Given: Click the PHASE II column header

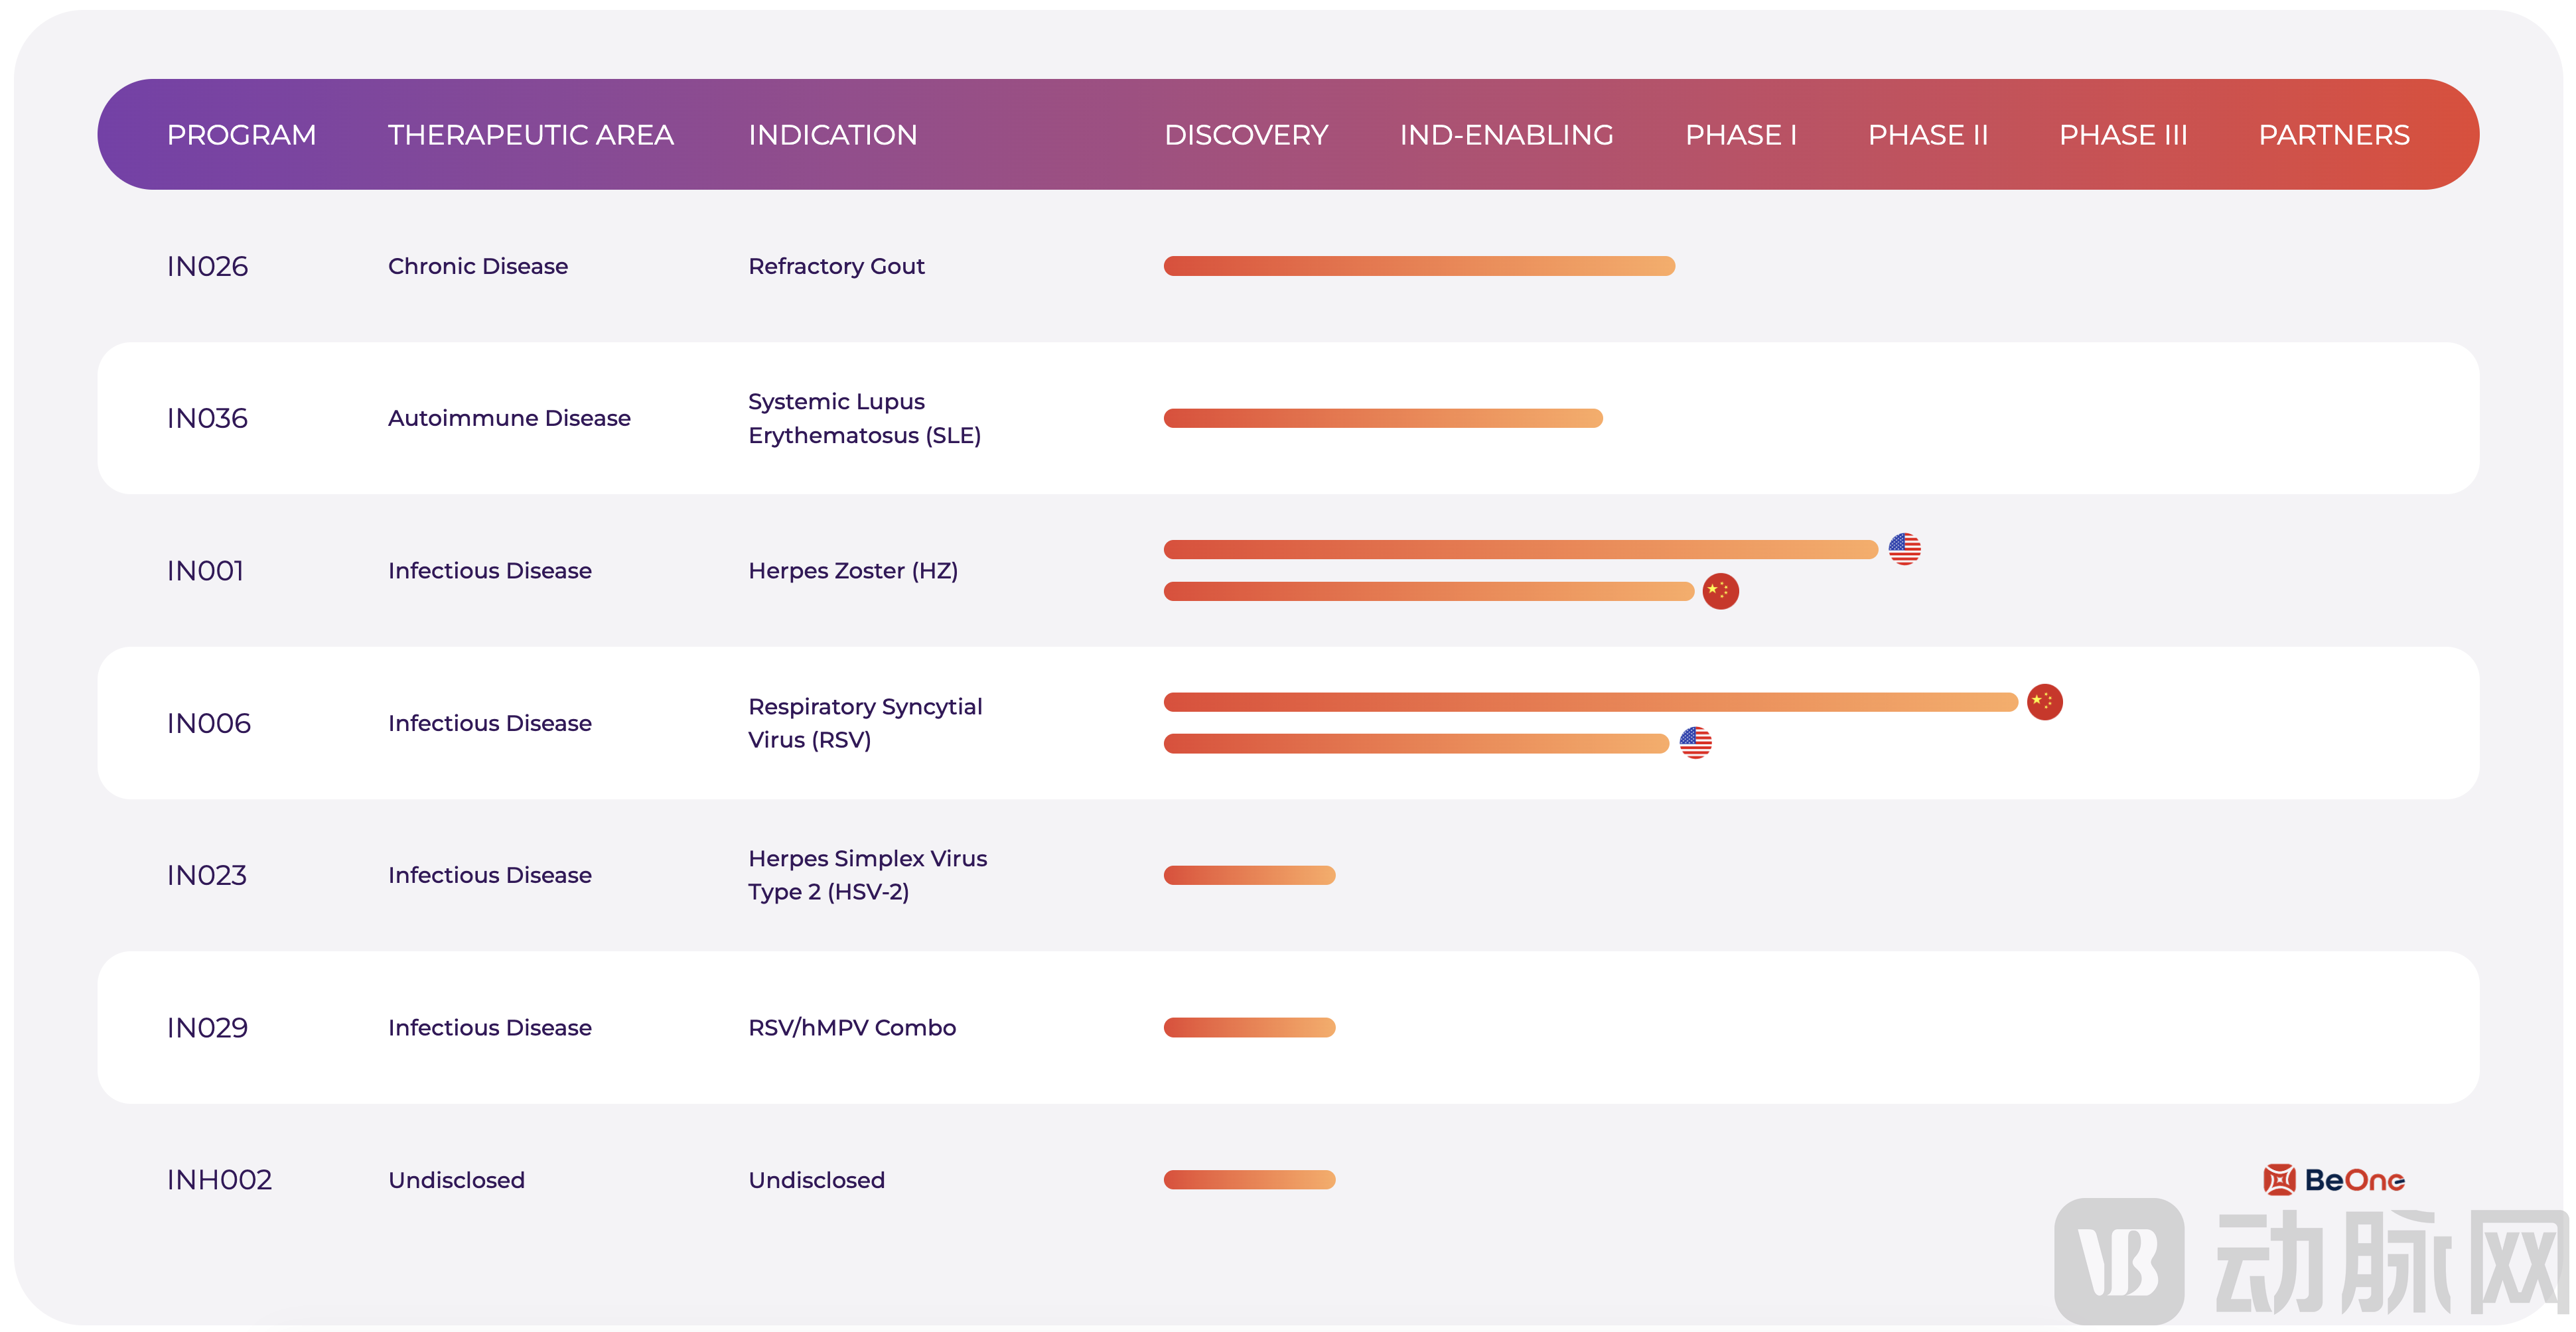Looking at the screenshot, I should (x=1927, y=135).
